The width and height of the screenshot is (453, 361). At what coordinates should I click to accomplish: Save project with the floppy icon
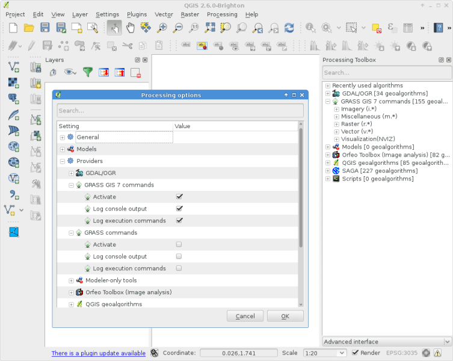[45, 28]
